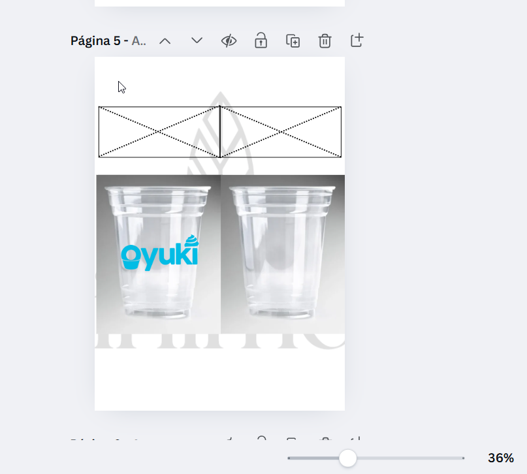Click the blank area at top of Página 5
Image resolution: width=527 pixels, height=474 pixels.
[219, 78]
